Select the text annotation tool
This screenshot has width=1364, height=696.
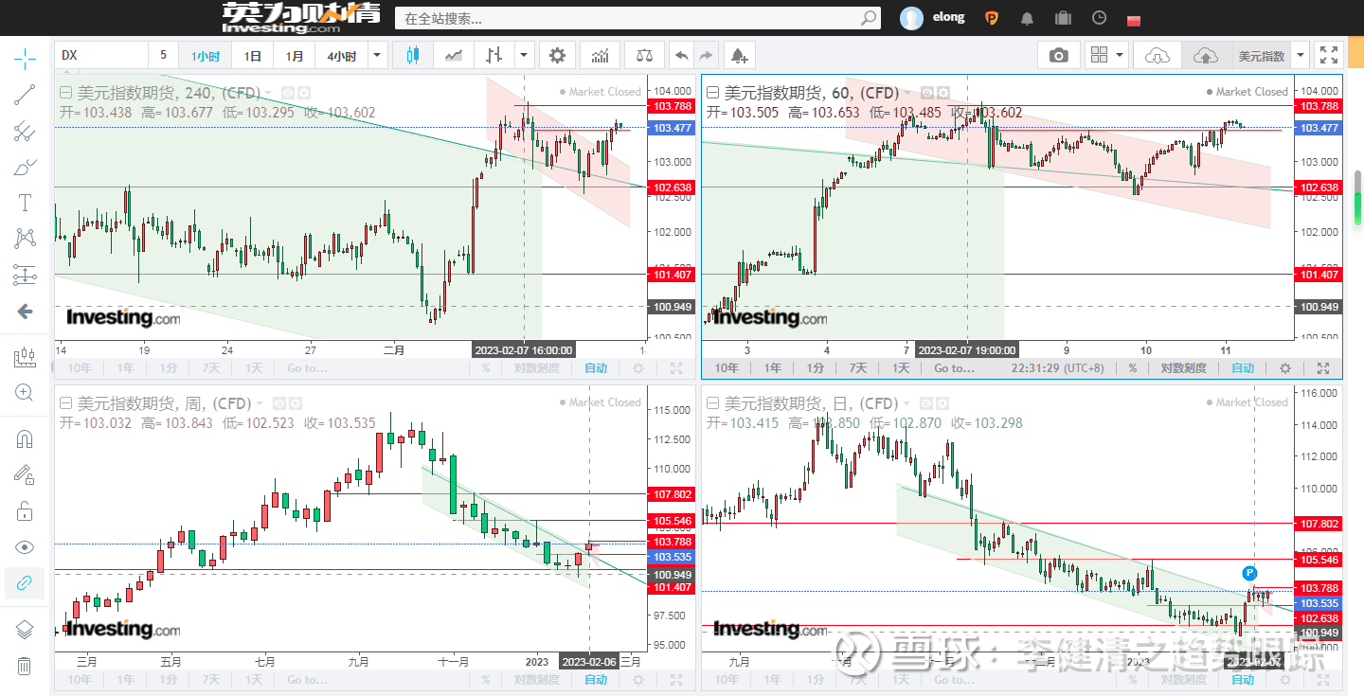point(25,203)
